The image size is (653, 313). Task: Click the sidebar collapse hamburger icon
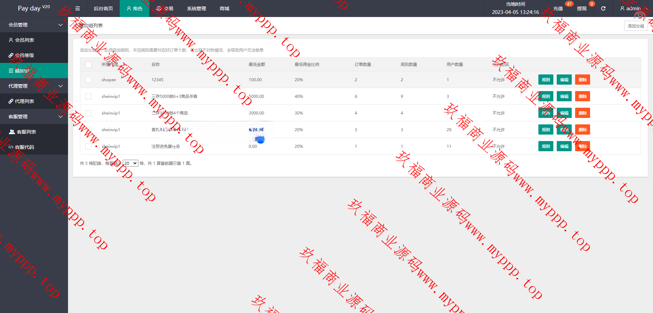[x=78, y=8]
